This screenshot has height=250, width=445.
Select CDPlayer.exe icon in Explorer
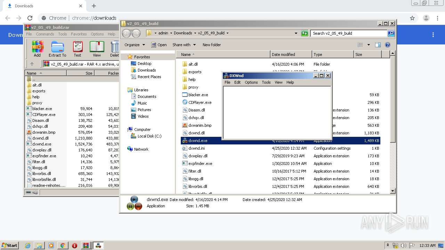[185, 102]
